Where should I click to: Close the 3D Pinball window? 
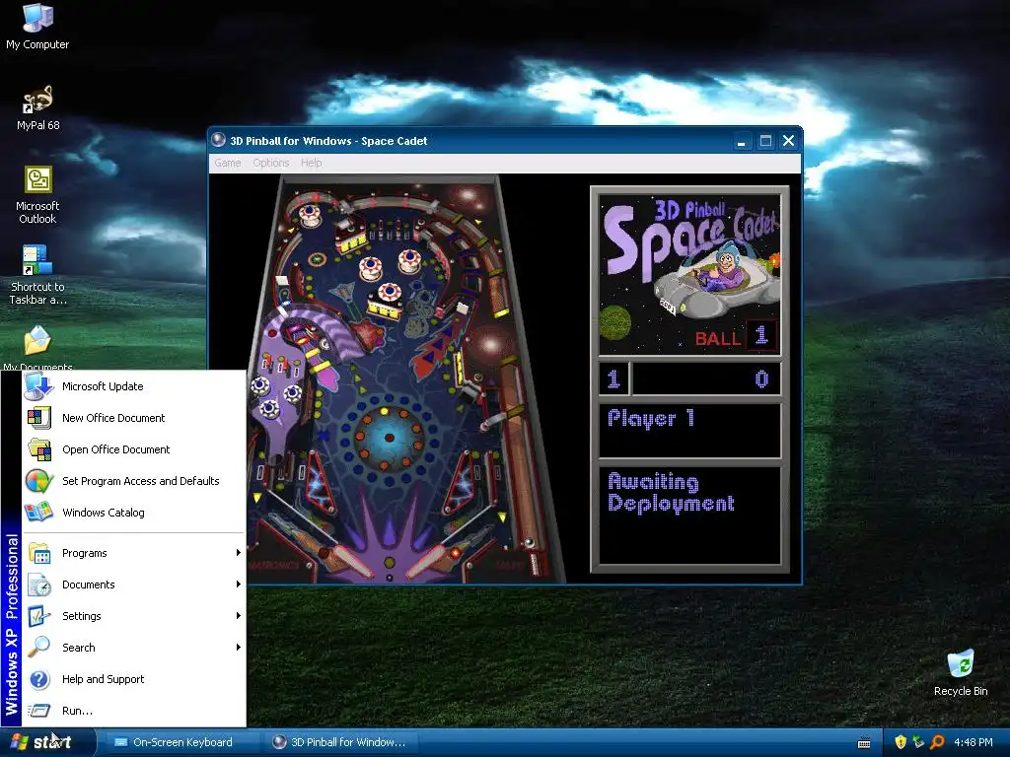point(788,141)
